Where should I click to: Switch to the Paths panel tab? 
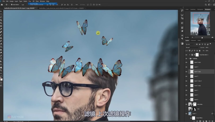(199, 40)
